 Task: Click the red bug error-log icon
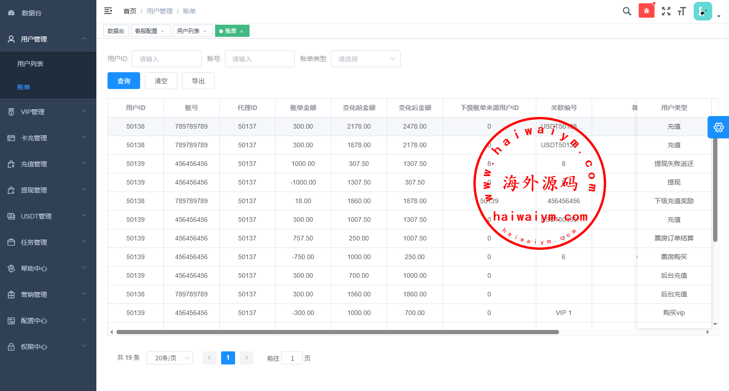646,11
